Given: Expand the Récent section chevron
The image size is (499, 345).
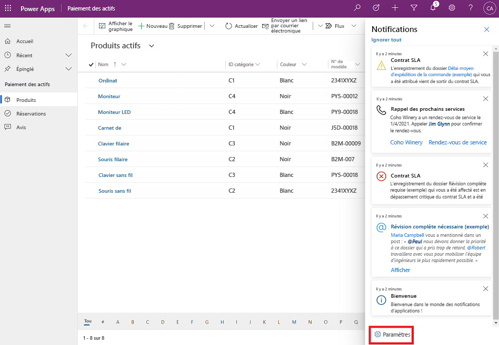Looking at the screenshot, I should point(68,55).
